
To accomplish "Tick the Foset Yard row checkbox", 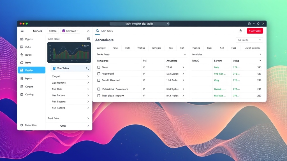I will point(99,74).
